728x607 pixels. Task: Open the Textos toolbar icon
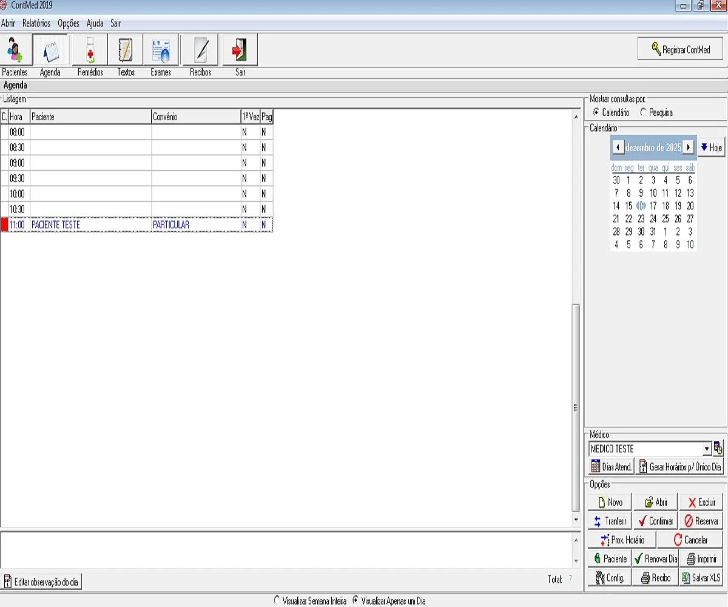126,50
